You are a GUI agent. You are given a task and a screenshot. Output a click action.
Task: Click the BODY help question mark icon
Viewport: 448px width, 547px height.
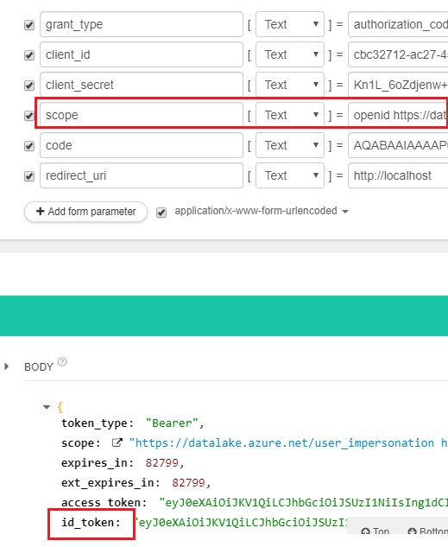(62, 362)
